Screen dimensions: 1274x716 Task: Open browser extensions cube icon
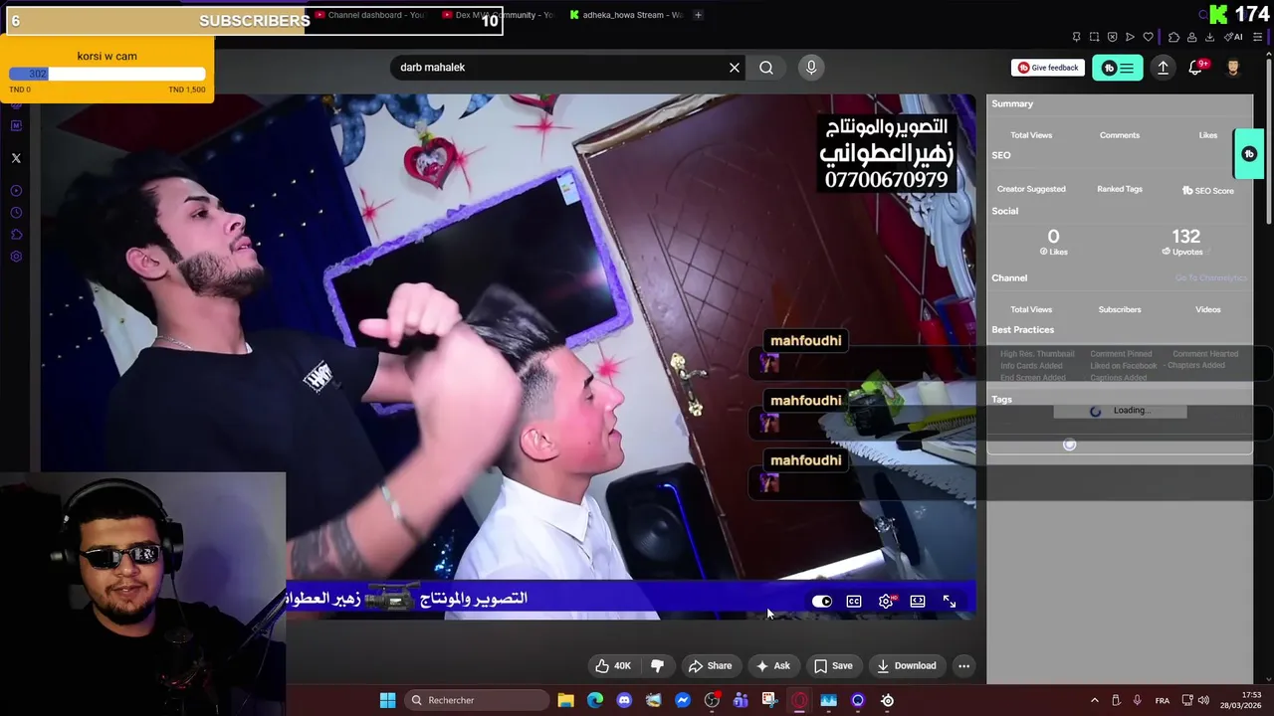[x=1173, y=38]
